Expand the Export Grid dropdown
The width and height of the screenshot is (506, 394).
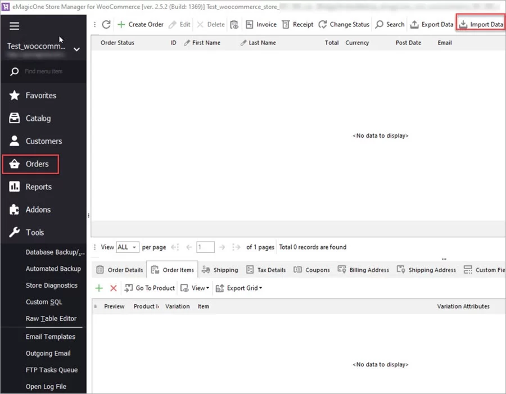click(240, 288)
